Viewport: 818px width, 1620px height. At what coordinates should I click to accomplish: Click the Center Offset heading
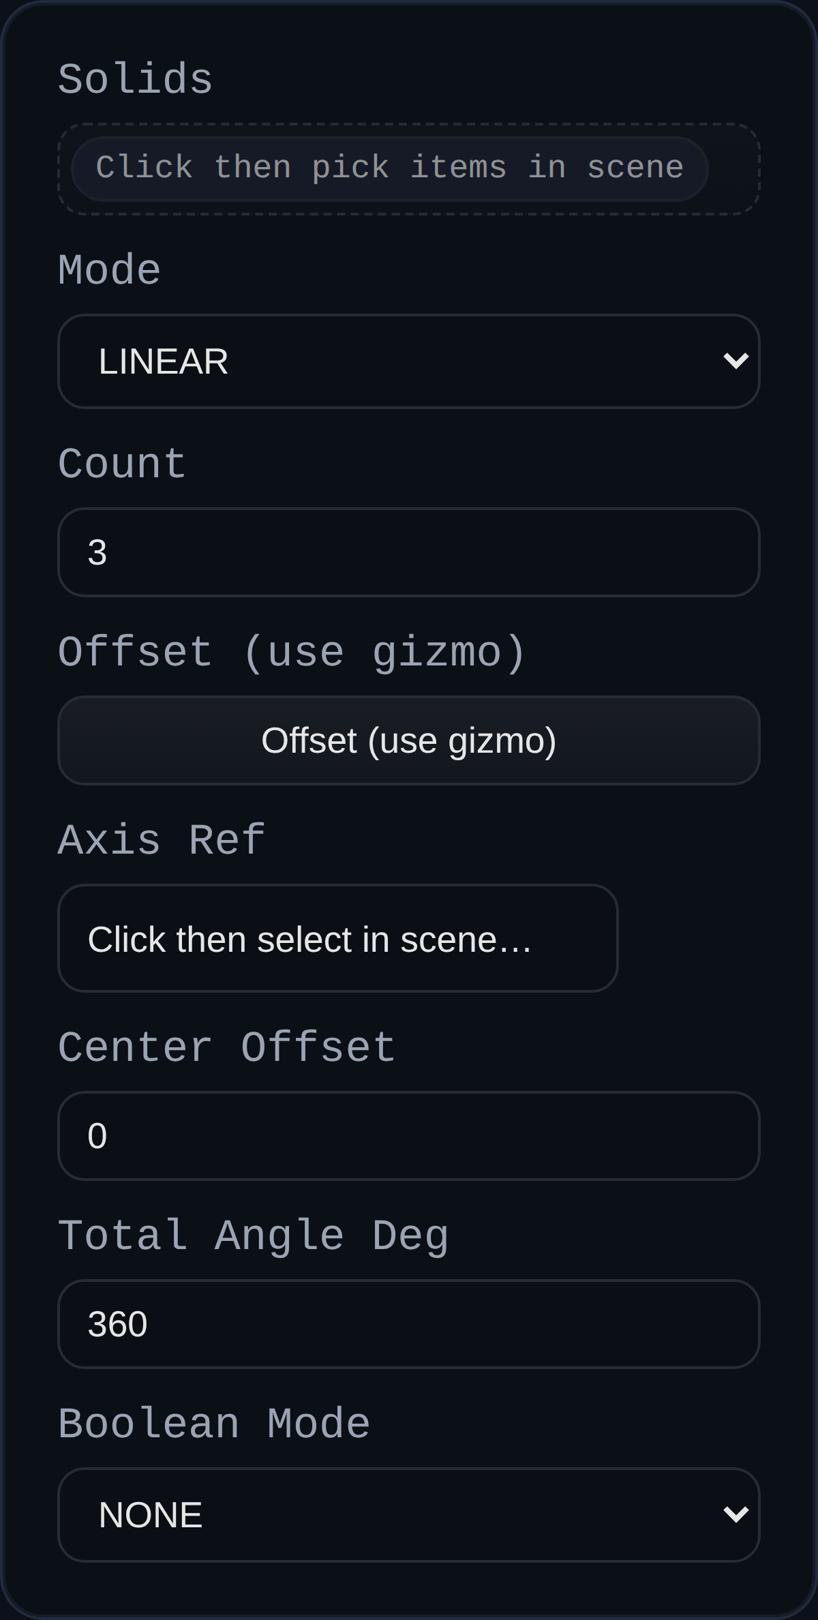point(226,1048)
